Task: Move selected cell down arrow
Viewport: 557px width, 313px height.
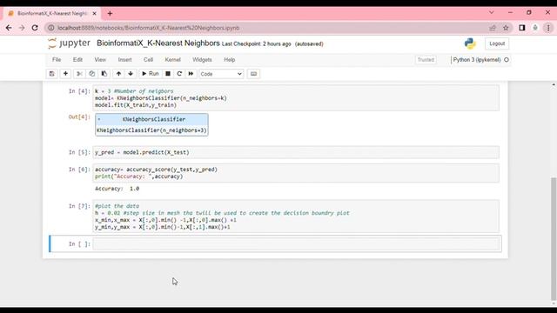Action: click(x=131, y=74)
